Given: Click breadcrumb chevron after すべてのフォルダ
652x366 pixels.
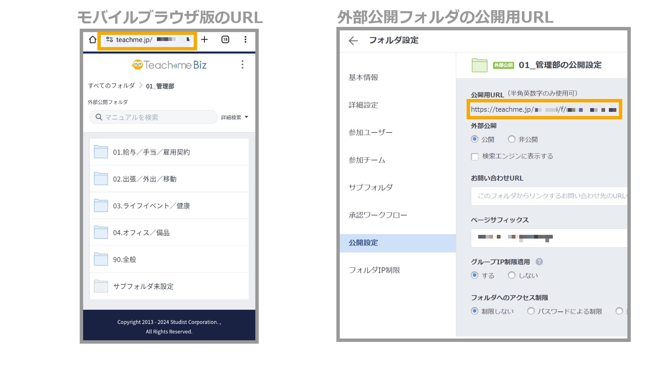Looking at the screenshot, I should coord(141,85).
